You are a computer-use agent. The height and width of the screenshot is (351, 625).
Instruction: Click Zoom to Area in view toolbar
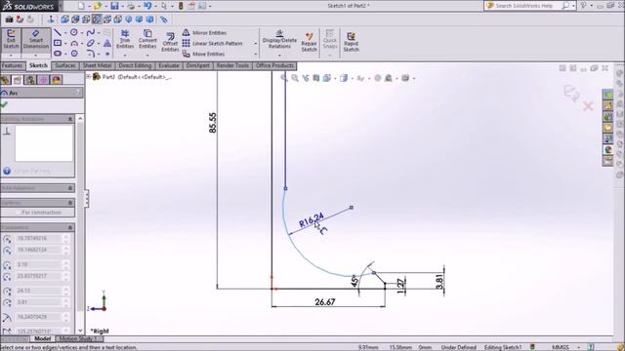point(295,78)
